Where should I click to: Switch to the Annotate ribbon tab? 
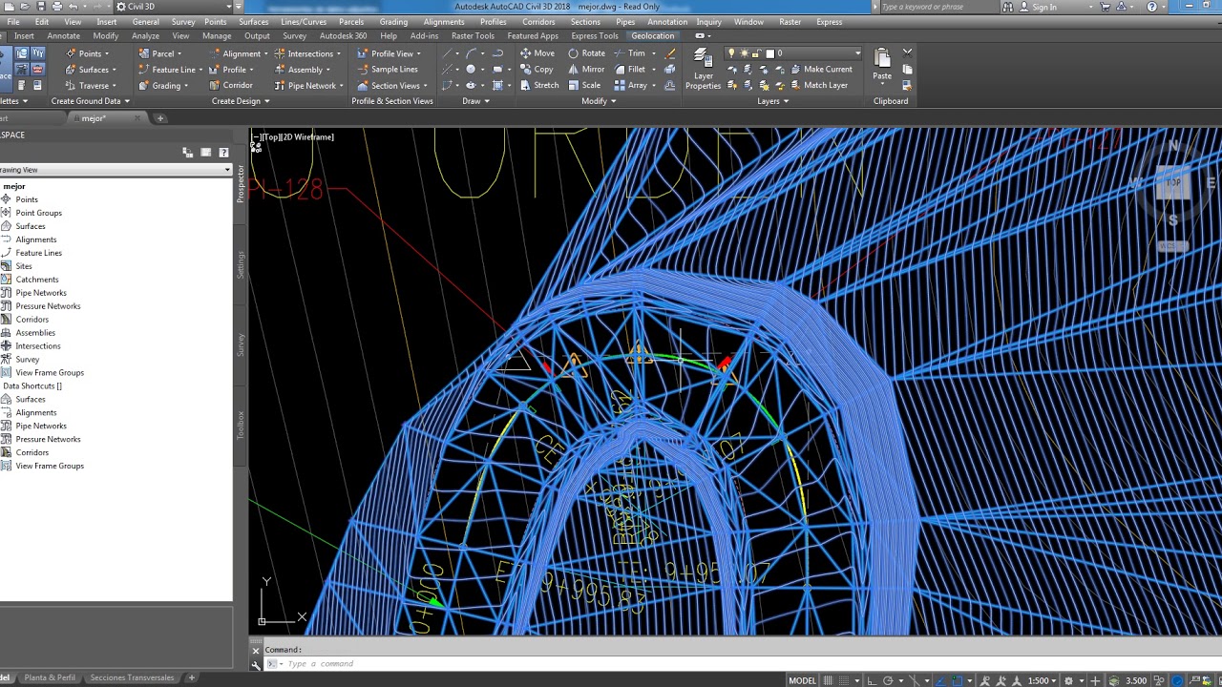pos(64,36)
